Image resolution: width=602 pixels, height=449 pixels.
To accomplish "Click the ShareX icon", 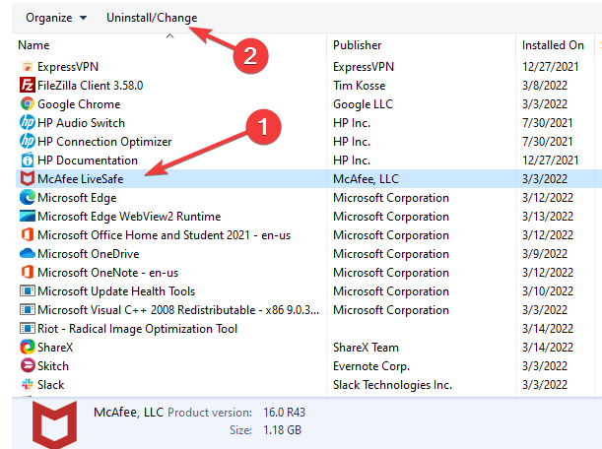I will tap(28, 348).
